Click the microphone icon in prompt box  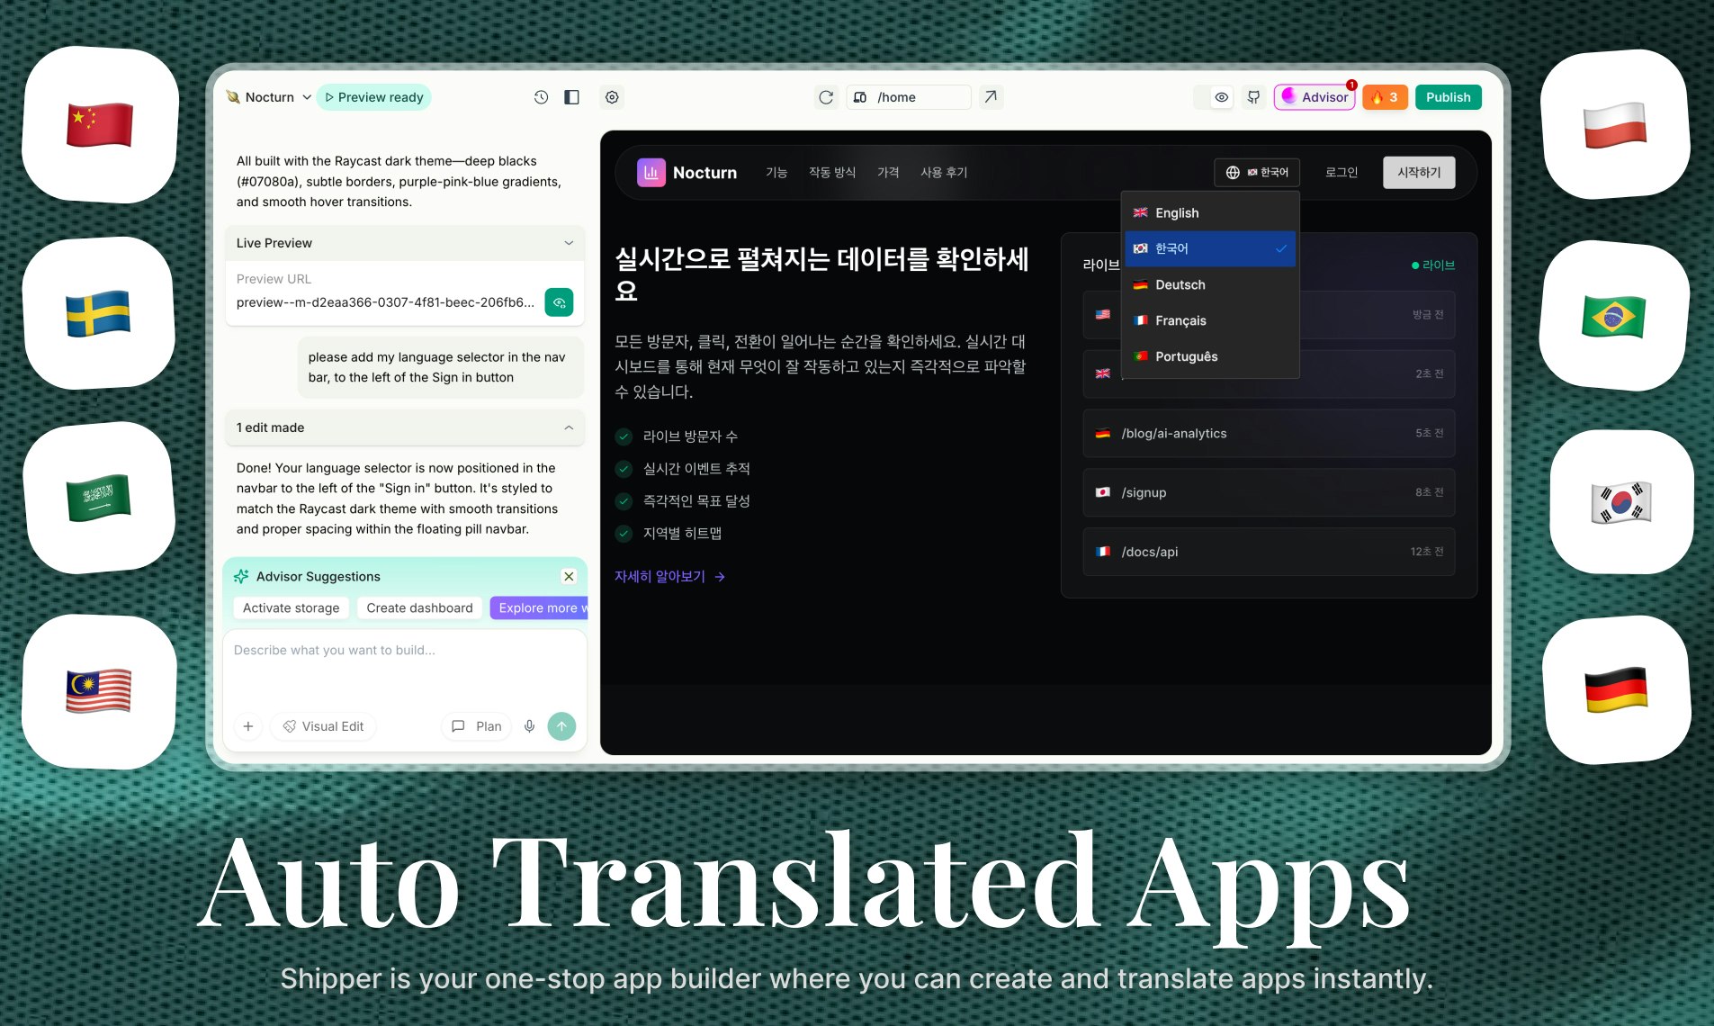(529, 726)
